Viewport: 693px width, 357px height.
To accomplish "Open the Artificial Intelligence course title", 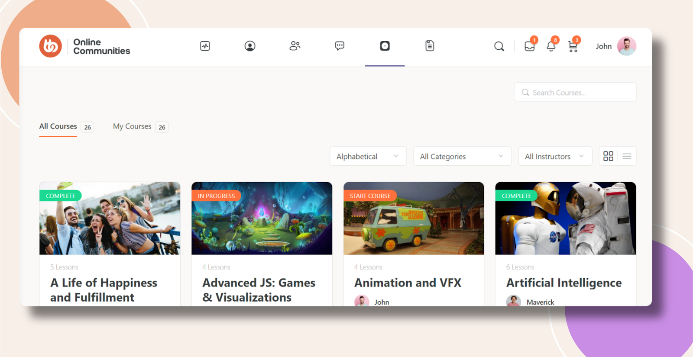I will pyautogui.click(x=564, y=283).
